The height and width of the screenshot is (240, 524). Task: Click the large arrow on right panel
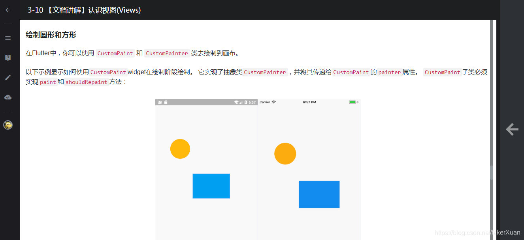point(512,129)
